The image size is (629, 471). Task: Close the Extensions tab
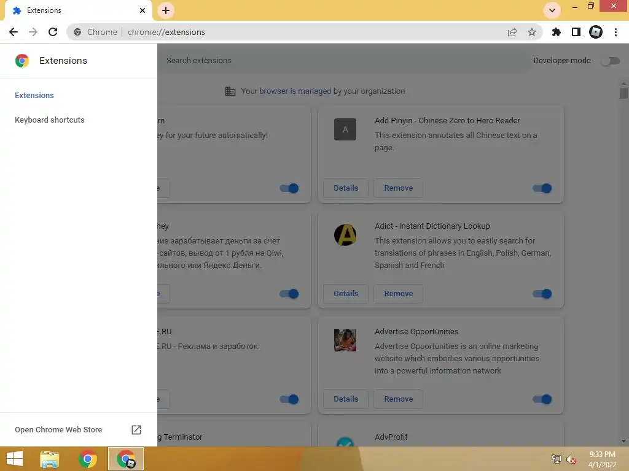(143, 10)
